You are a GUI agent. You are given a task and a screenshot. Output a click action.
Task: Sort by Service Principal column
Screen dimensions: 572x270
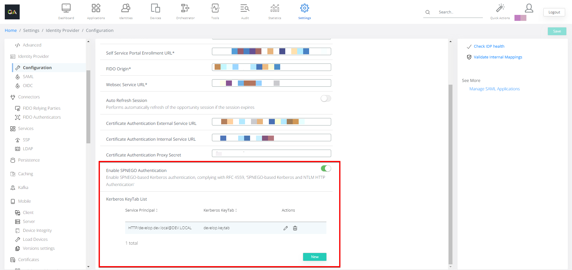click(x=141, y=210)
